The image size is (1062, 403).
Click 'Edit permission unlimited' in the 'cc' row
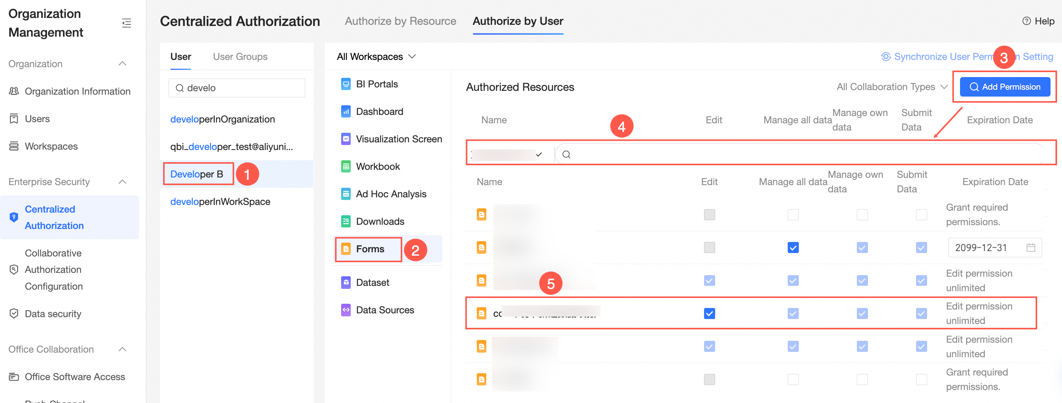(979, 313)
